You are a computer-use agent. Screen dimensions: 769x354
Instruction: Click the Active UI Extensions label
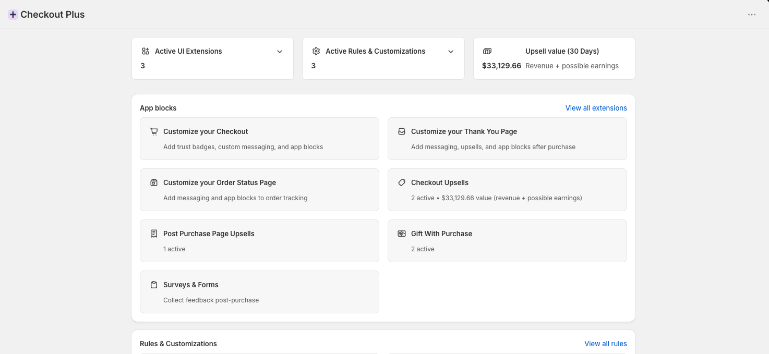coord(188,51)
